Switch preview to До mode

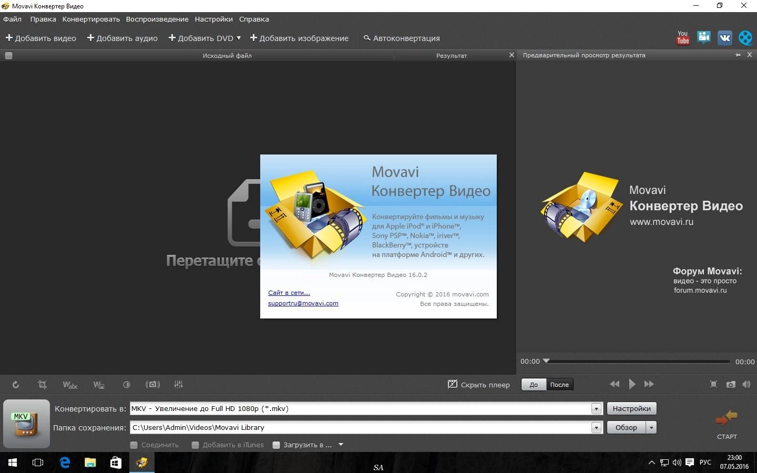tap(534, 385)
